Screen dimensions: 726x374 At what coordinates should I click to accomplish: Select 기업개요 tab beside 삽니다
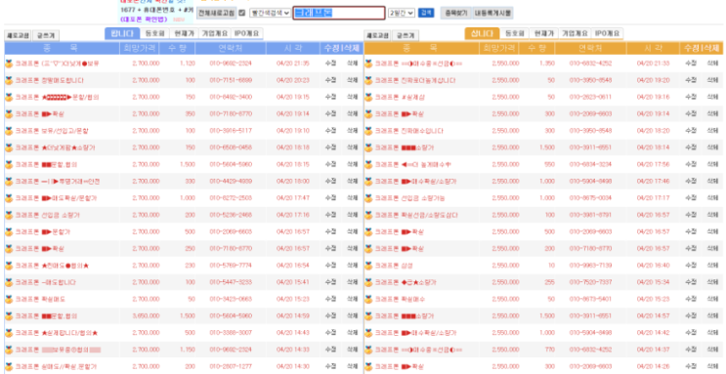coord(575,34)
